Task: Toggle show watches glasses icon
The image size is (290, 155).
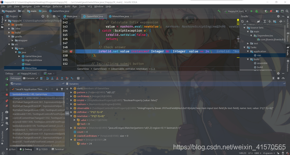Action: pos(67,113)
